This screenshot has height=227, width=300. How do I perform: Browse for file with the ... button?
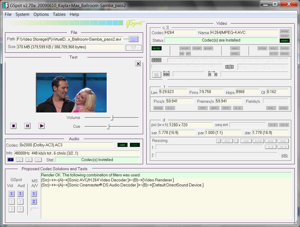(x=134, y=39)
